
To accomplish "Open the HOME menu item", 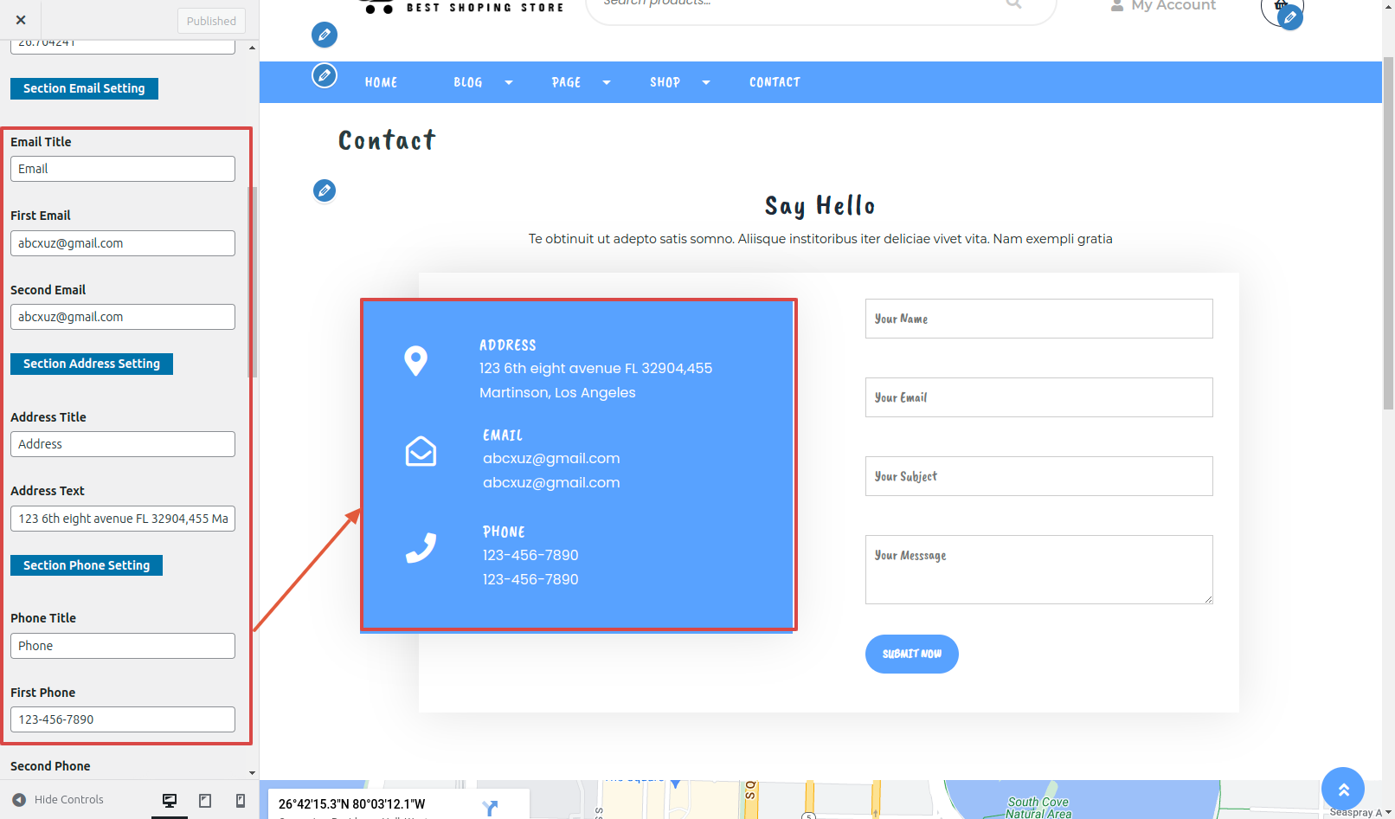I will (x=381, y=82).
